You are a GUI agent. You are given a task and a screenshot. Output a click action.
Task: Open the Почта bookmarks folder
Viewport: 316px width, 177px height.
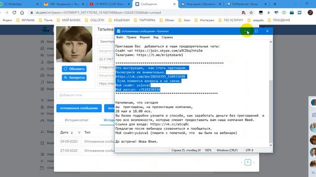coord(45,20)
